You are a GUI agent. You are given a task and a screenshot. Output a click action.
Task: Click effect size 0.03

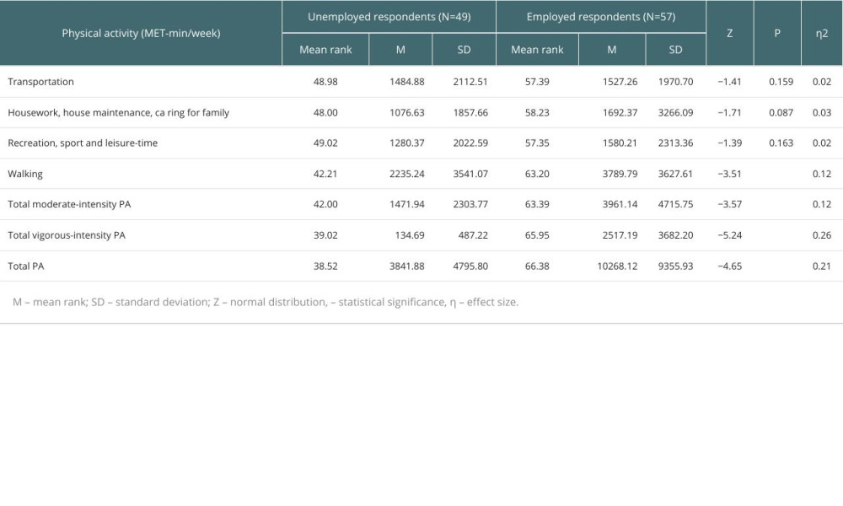tap(822, 112)
